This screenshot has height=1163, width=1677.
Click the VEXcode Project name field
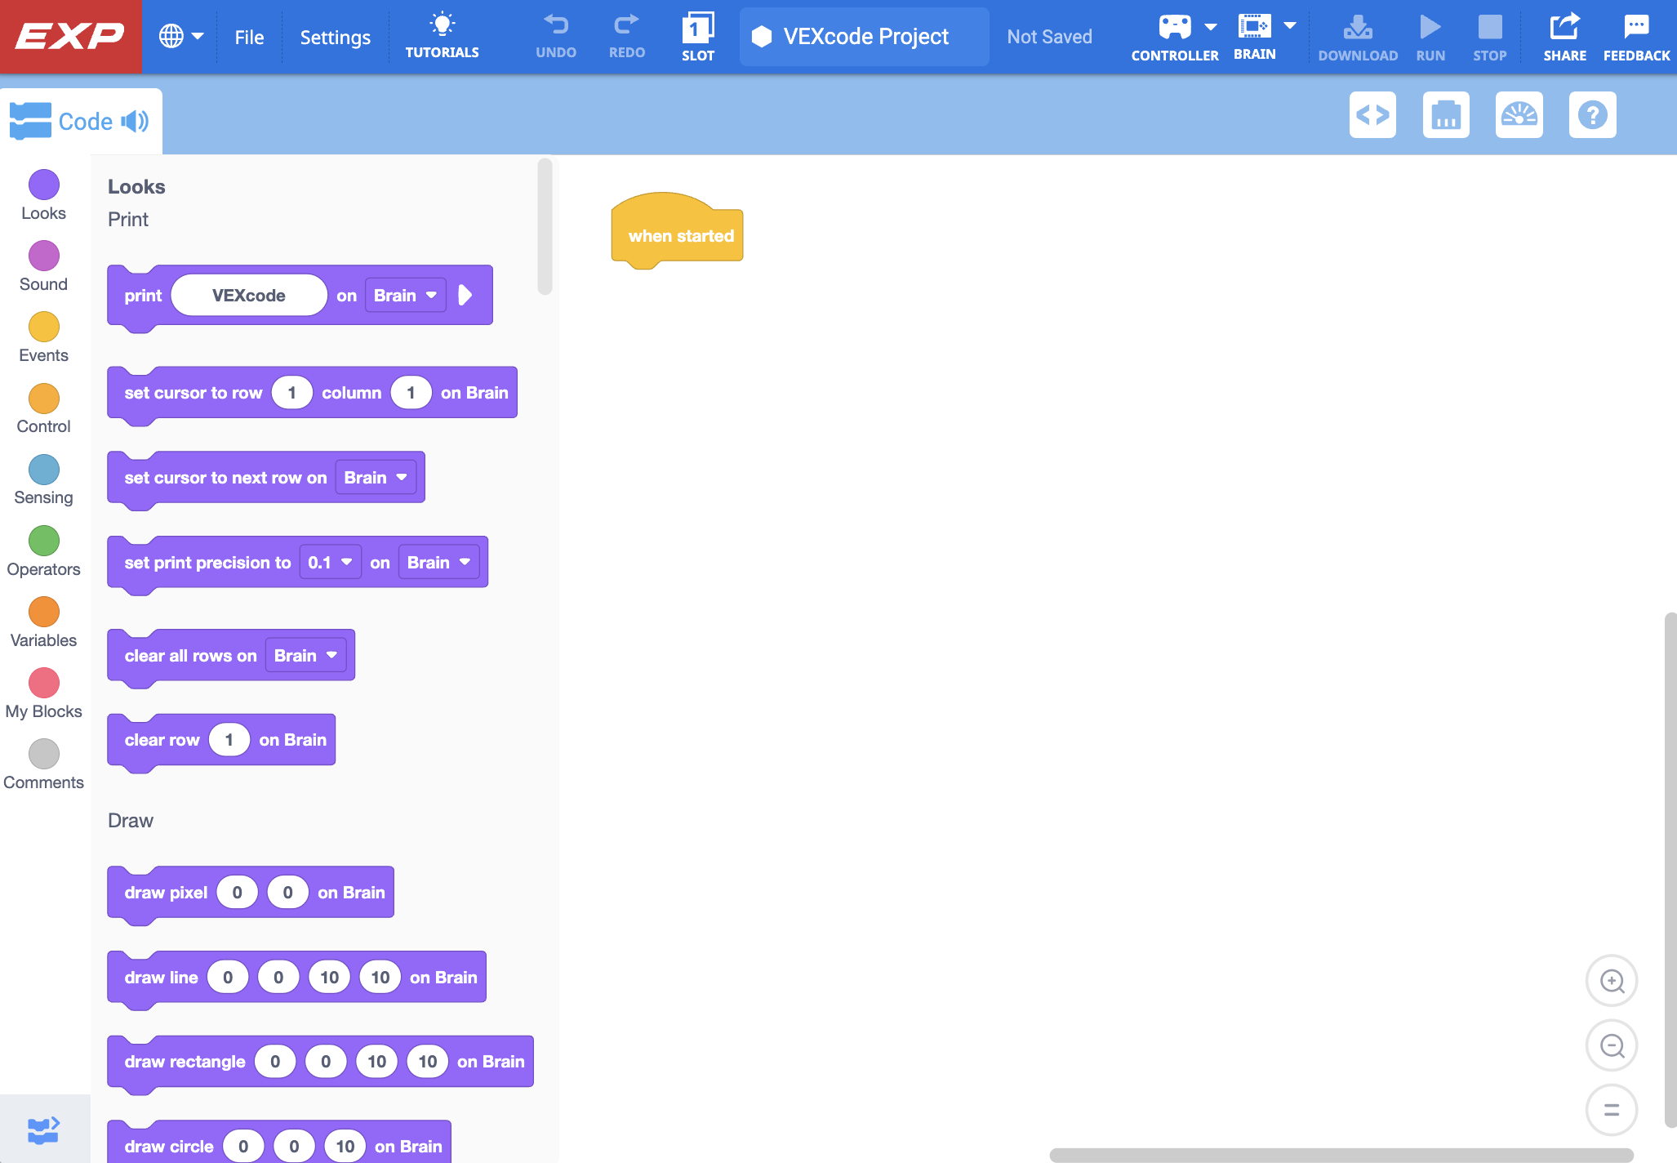pos(864,36)
